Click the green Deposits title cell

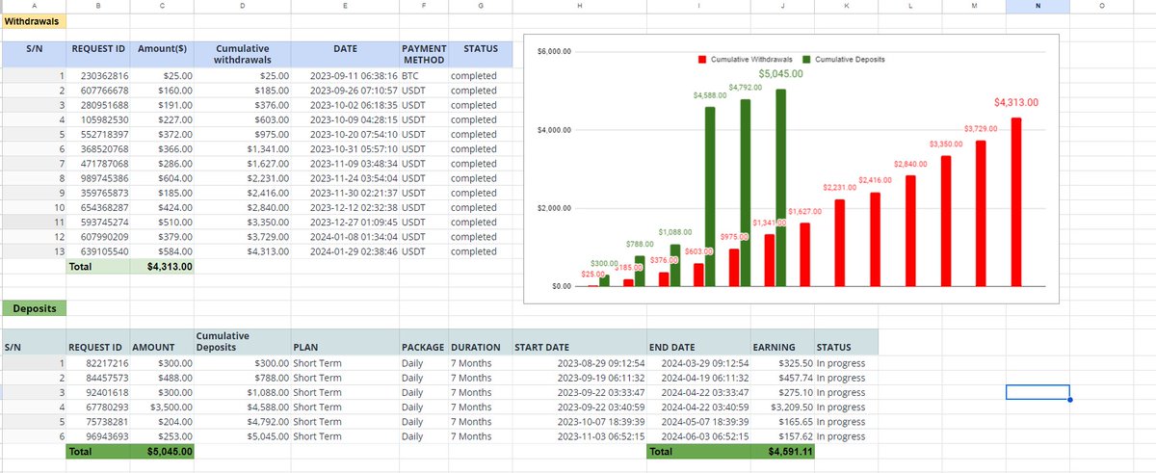pyautogui.click(x=34, y=308)
